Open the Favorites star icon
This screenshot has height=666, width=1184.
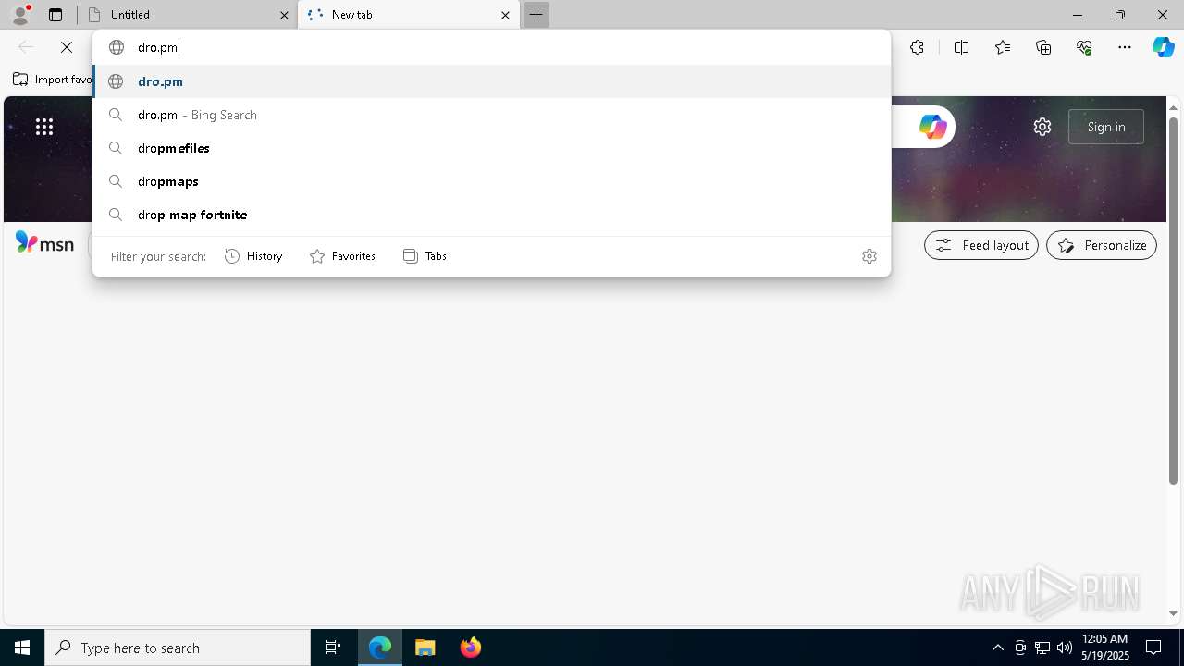1003,47
